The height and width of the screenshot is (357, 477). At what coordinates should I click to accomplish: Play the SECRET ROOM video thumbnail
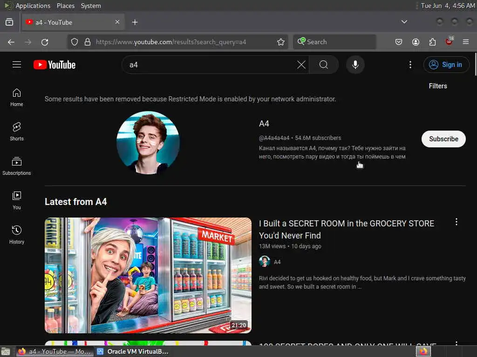(148, 275)
